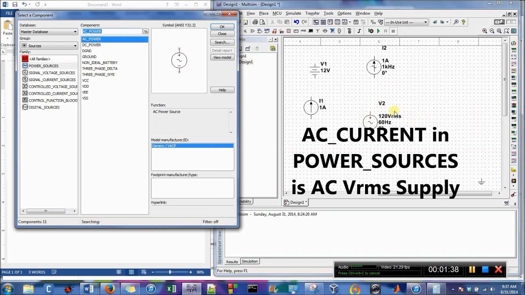Click the Print Preview icon in Multisim
The image size is (525, 295).
(262, 22)
